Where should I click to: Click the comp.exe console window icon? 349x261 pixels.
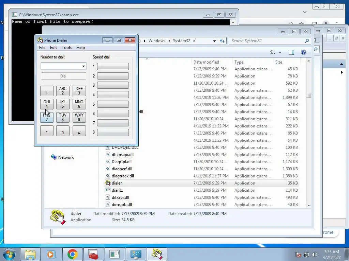click(14, 15)
